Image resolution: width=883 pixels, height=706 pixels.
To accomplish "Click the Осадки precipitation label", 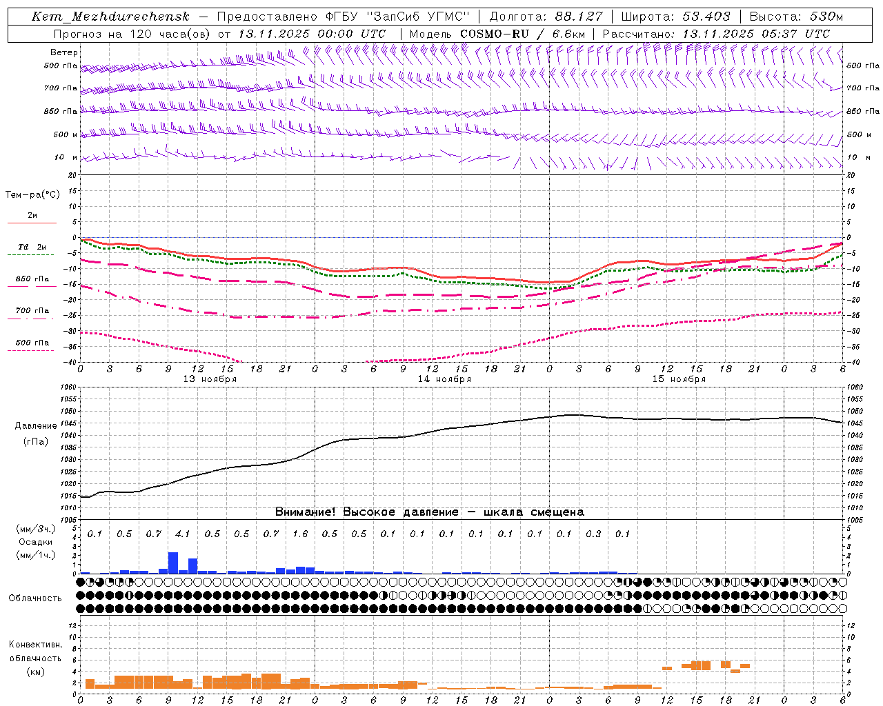I will coord(35,542).
